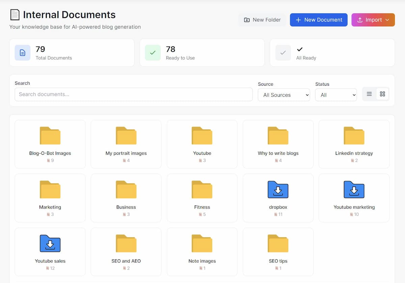Click the document count under Blog-O-Bot Images
Screen dimensions: 405x283
click(x=50, y=160)
